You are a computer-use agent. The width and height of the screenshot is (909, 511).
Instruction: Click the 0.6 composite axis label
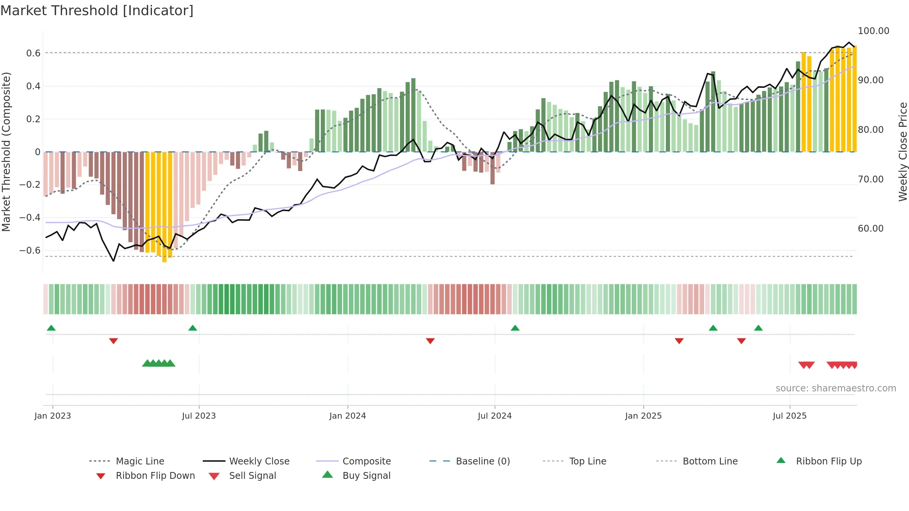[33, 53]
